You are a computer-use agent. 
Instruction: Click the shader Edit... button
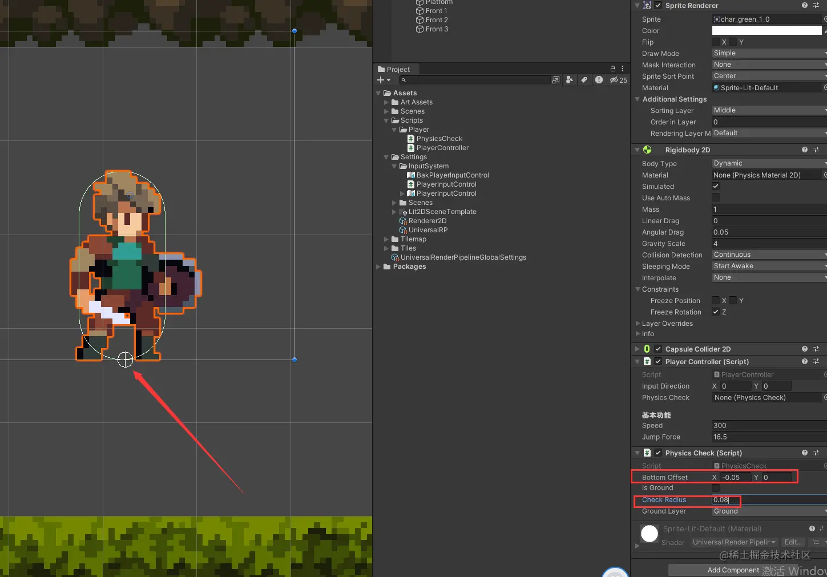tap(792, 542)
